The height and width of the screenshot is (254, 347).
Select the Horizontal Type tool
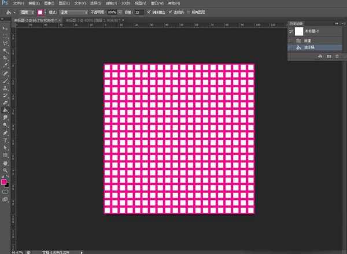click(5, 140)
